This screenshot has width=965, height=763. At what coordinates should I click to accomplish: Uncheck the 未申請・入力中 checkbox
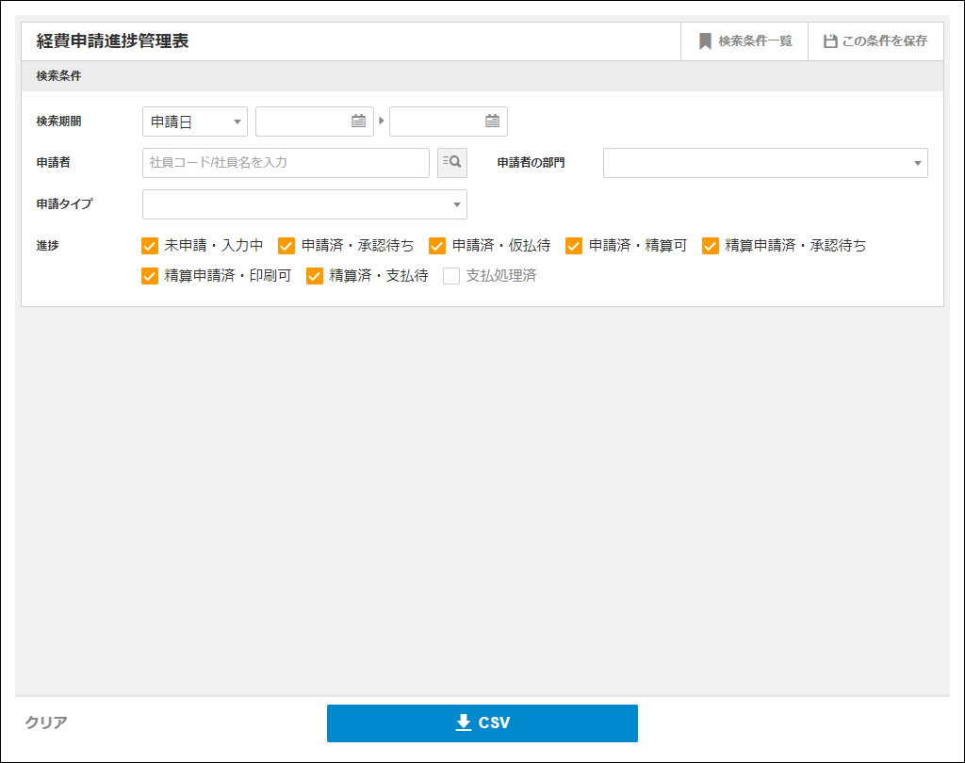[149, 246]
